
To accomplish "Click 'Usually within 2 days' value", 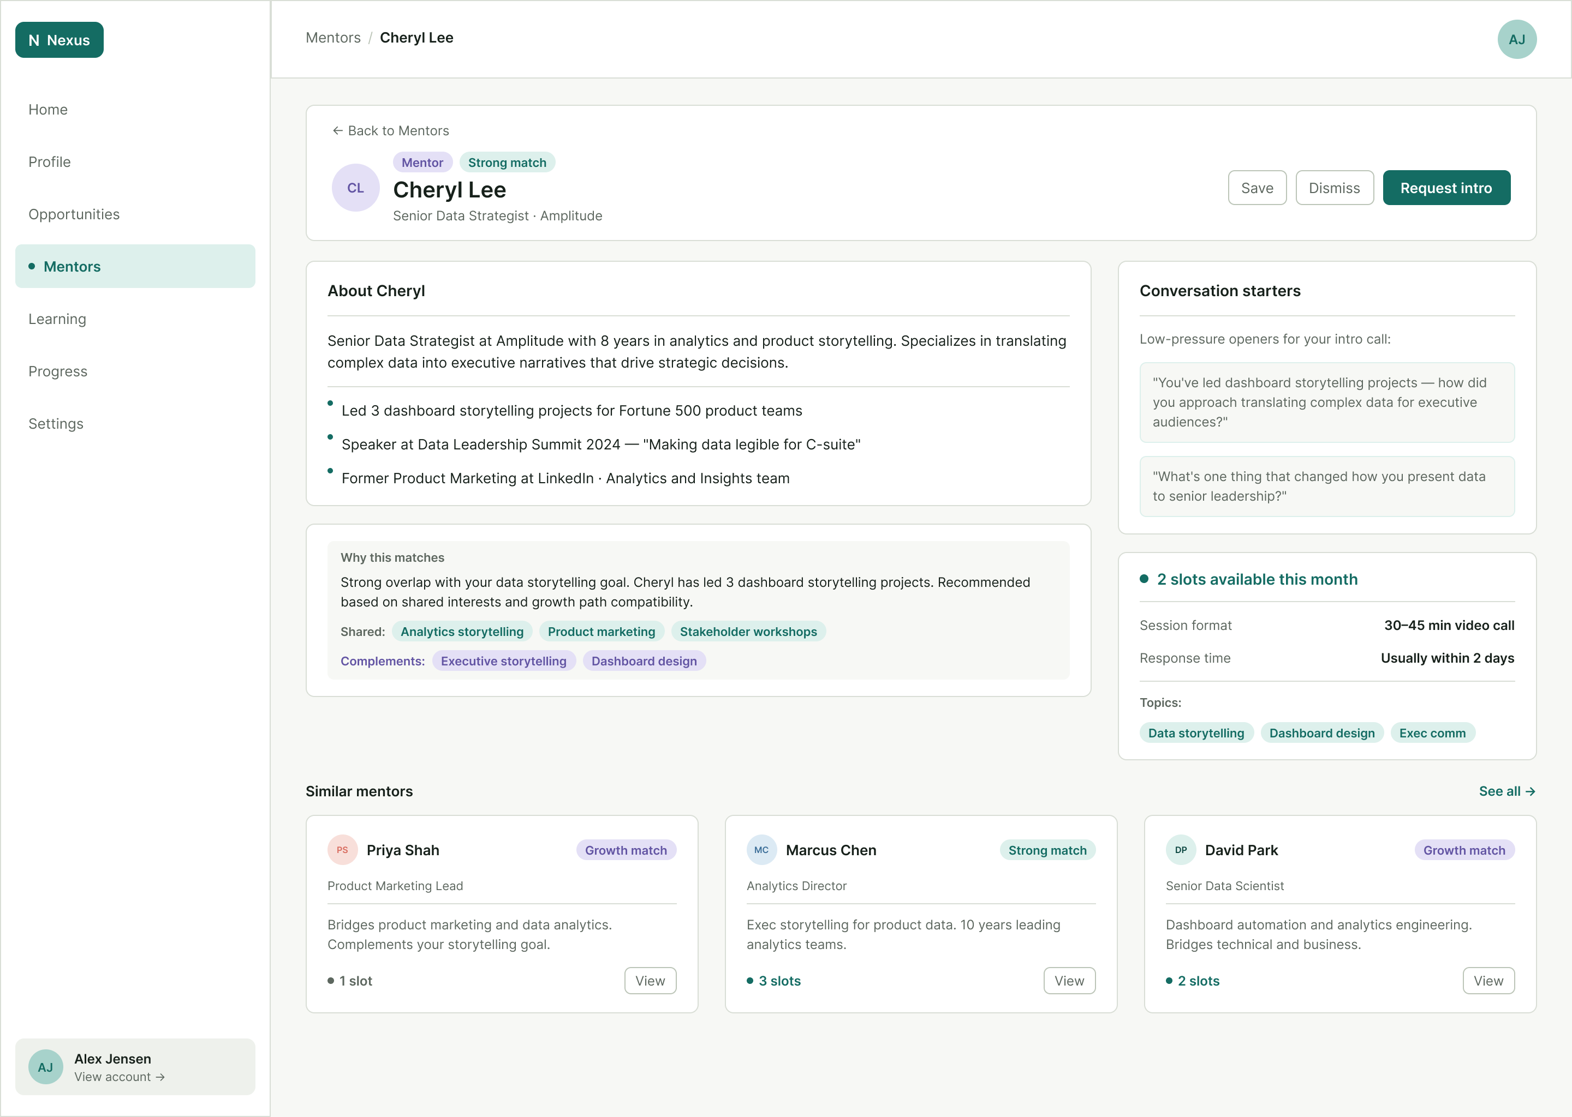I will (x=1448, y=658).
